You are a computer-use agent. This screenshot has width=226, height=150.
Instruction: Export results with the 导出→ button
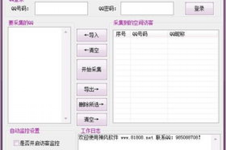92,89
